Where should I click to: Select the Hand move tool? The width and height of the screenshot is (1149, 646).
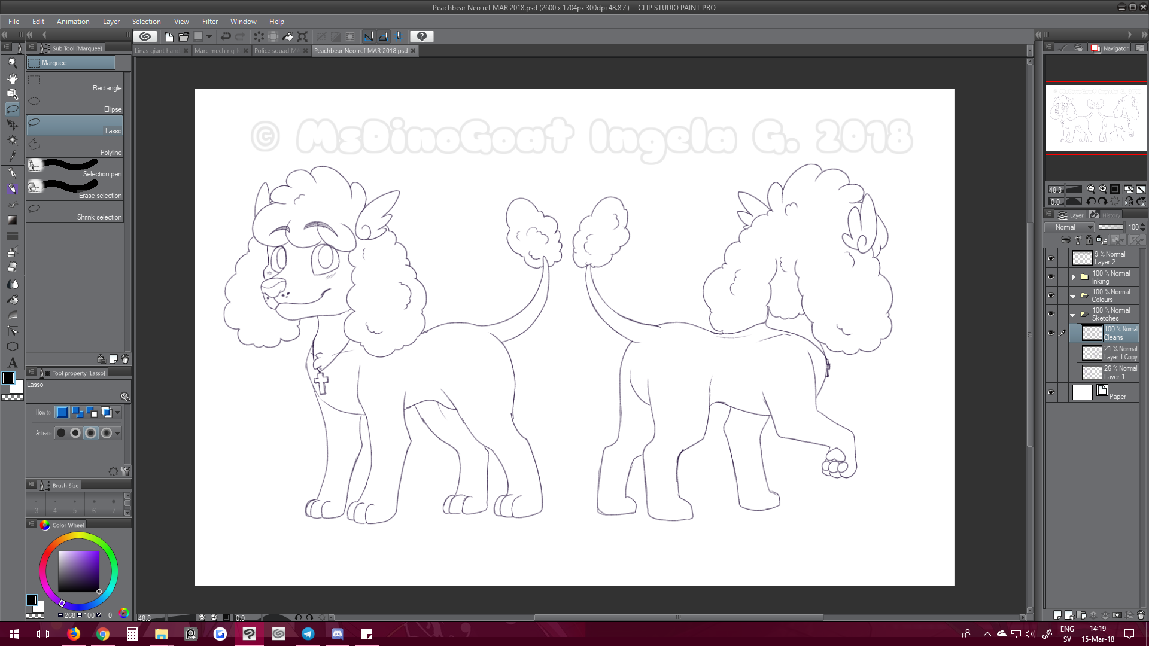click(x=12, y=78)
